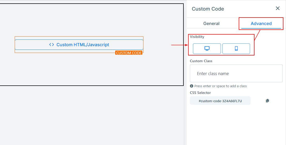
Task: Click the orange CUSTOM CODE badge
Action: (129, 53)
